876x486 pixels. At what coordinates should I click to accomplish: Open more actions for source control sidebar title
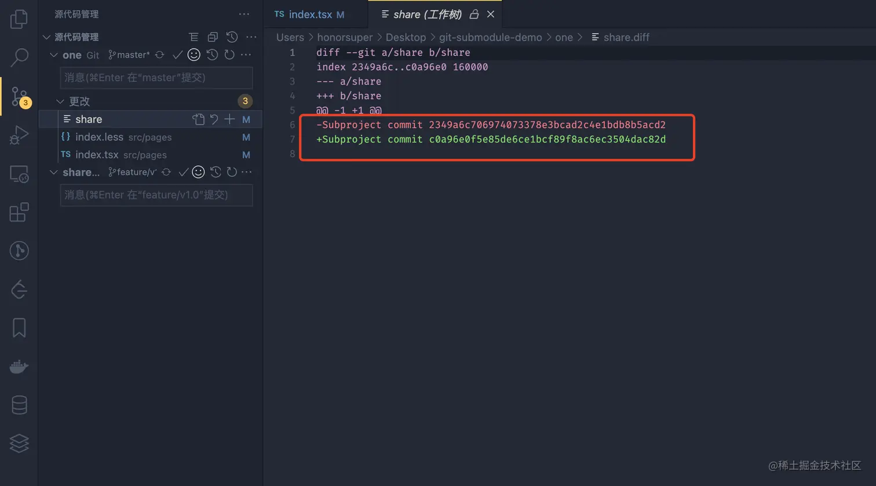[244, 14]
